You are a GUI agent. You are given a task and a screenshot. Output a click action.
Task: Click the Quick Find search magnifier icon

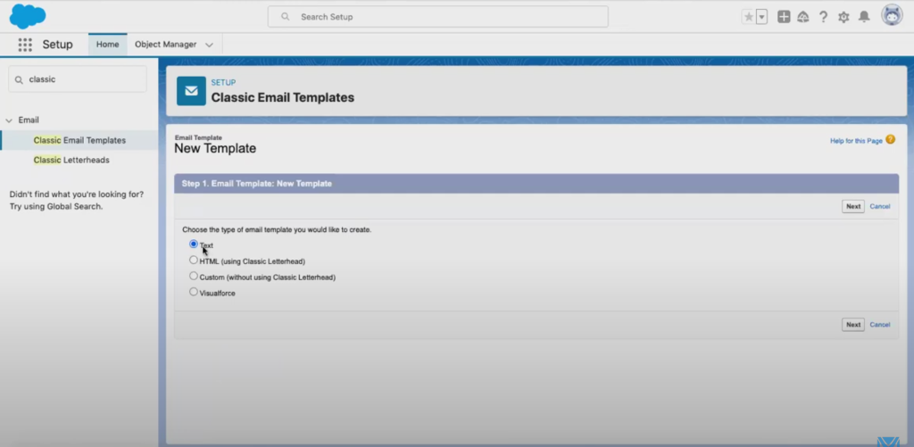(19, 79)
